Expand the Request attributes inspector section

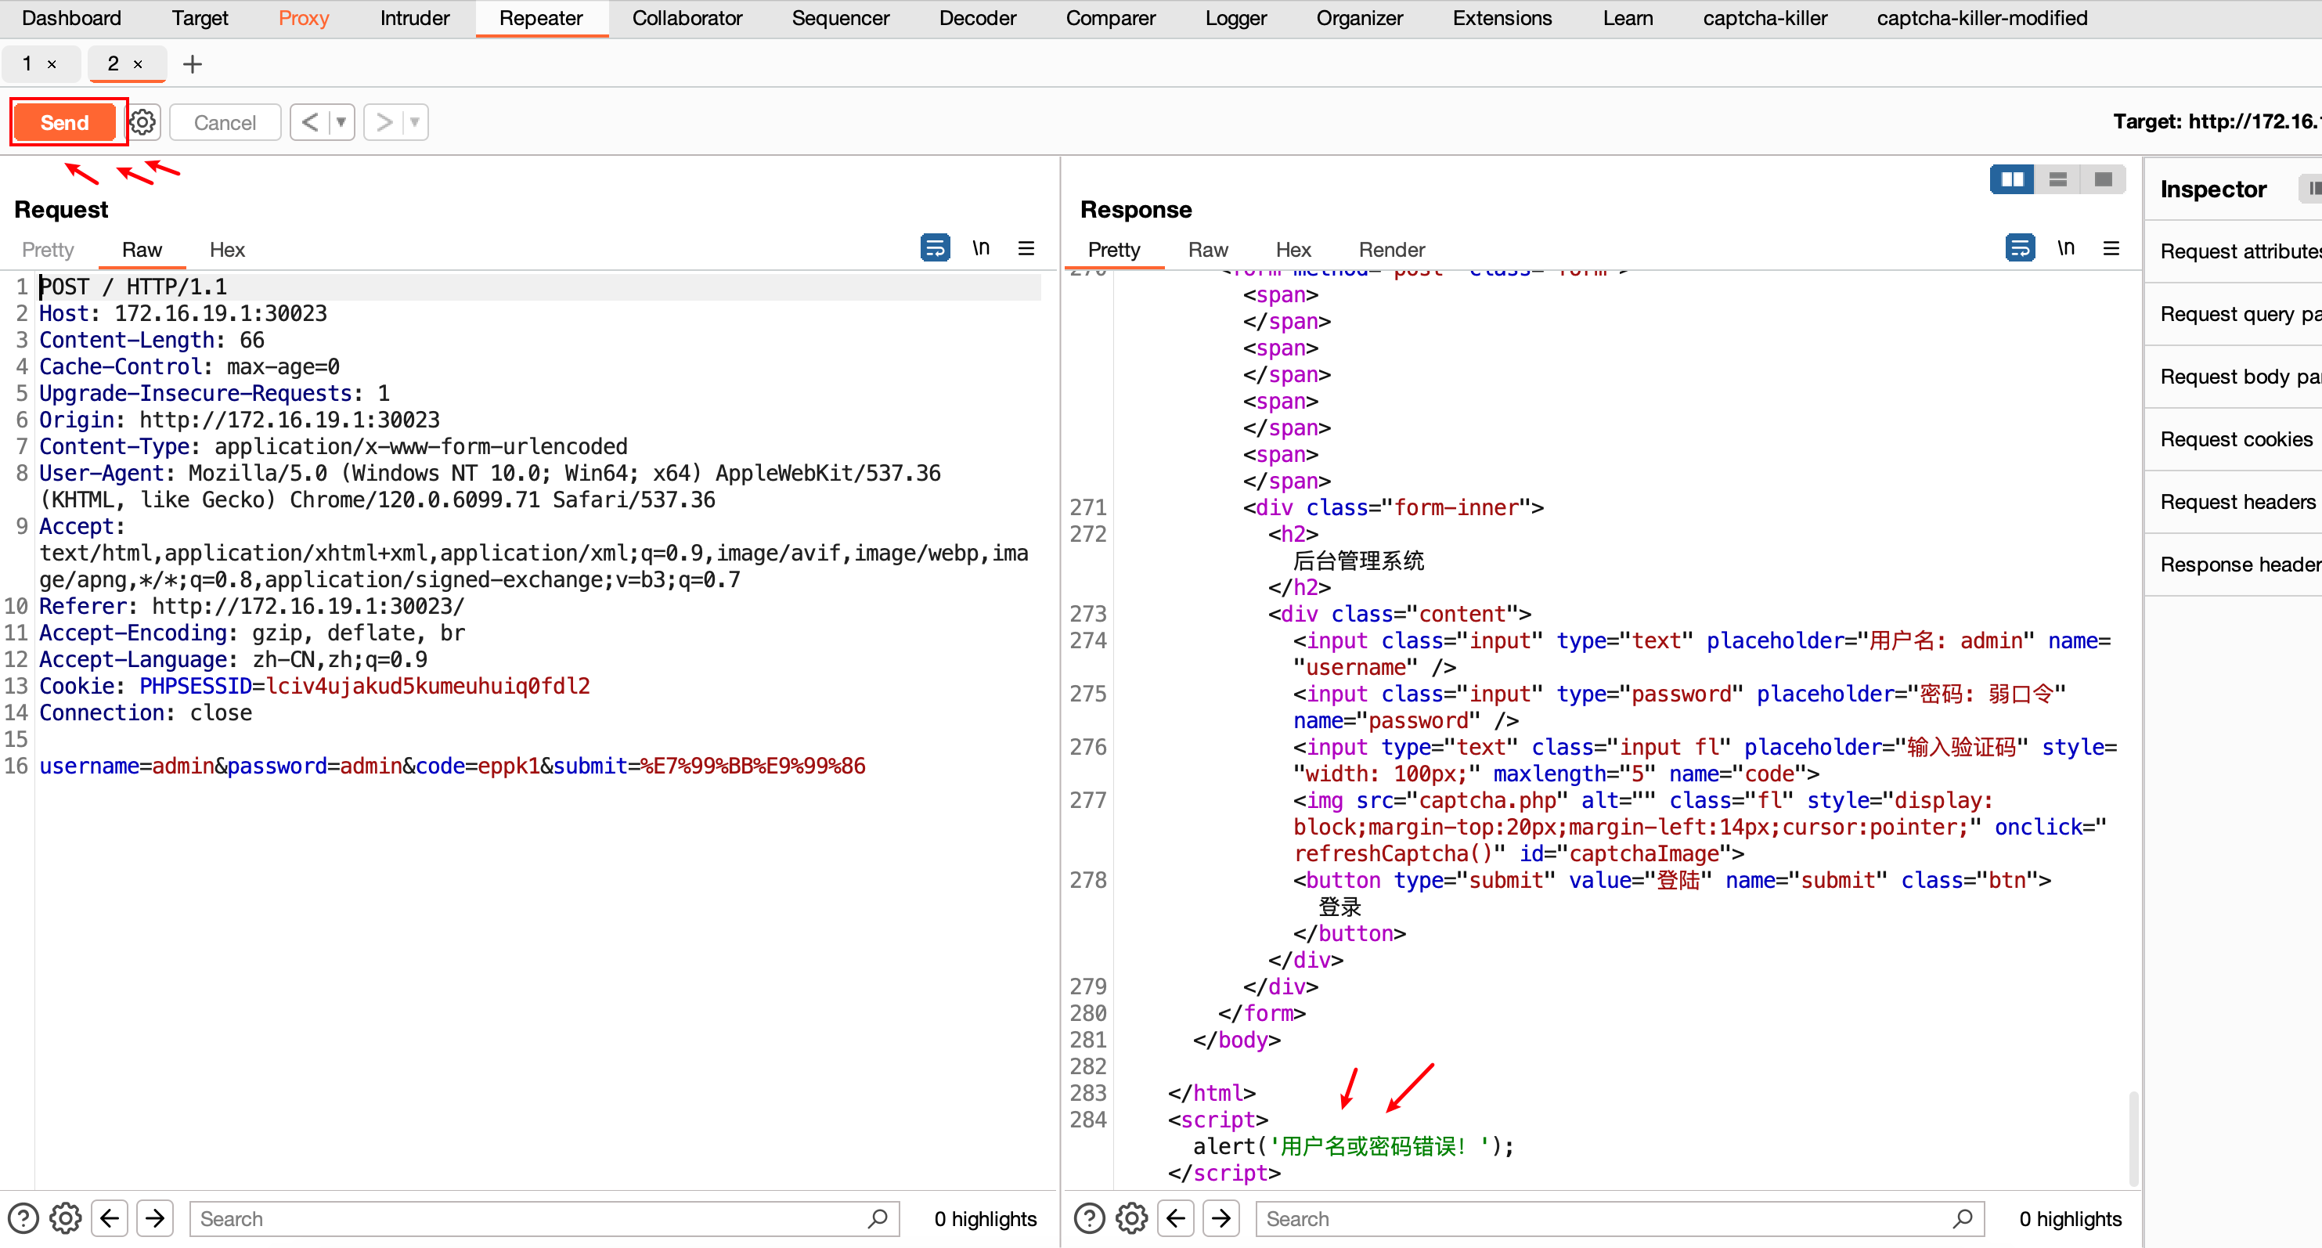pos(2233,251)
